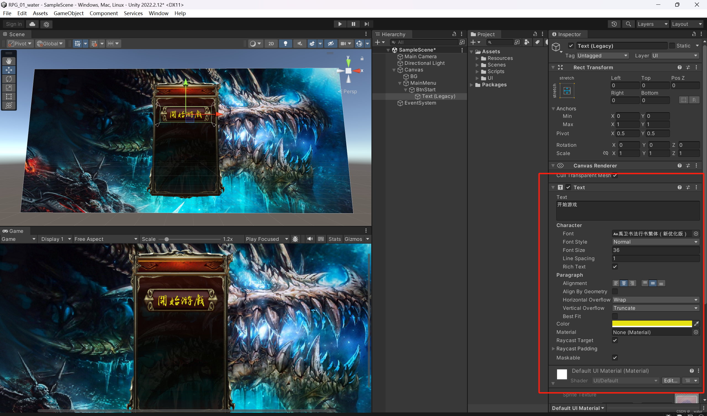The width and height of the screenshot is (707, 416).
Task: Toggle scene visibility eye icon
Action: [331, 44]
